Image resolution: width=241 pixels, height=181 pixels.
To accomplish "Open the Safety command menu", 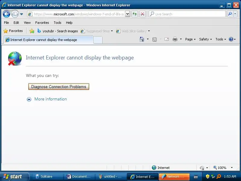I will click(x=205, y=39).
